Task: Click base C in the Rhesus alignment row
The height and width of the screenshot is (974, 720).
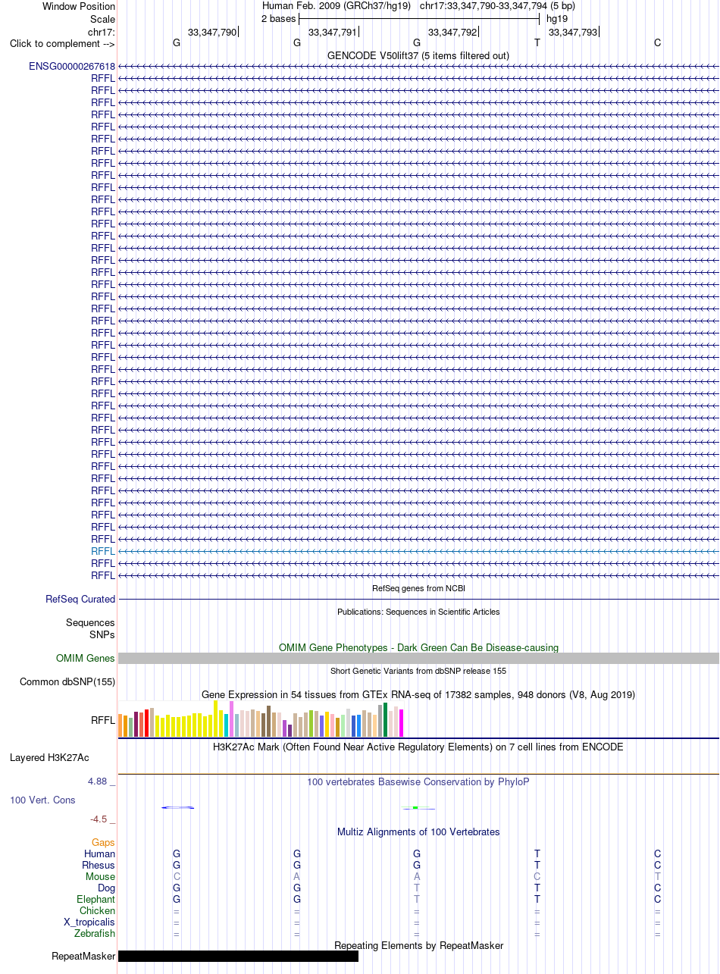Action: [657, 865]
